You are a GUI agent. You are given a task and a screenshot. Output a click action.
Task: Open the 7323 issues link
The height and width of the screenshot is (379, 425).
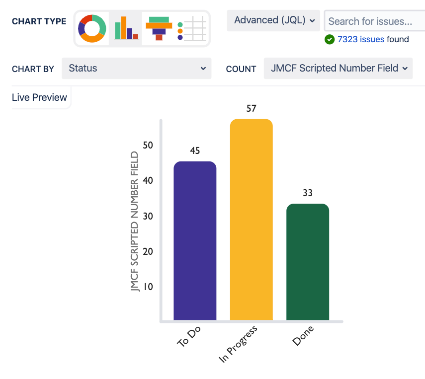tap(361, 39)
